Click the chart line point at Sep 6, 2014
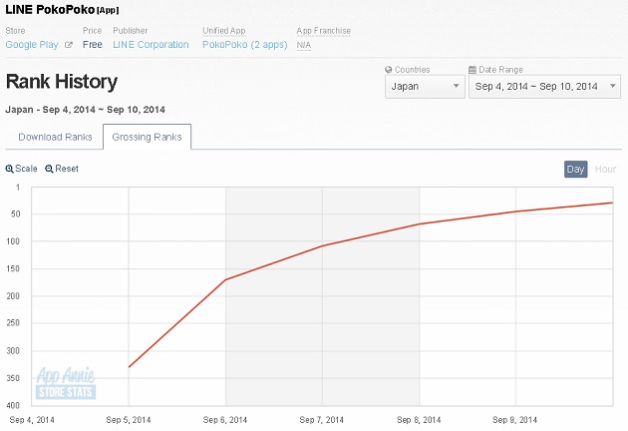628x431 pixels. (225, 279)
